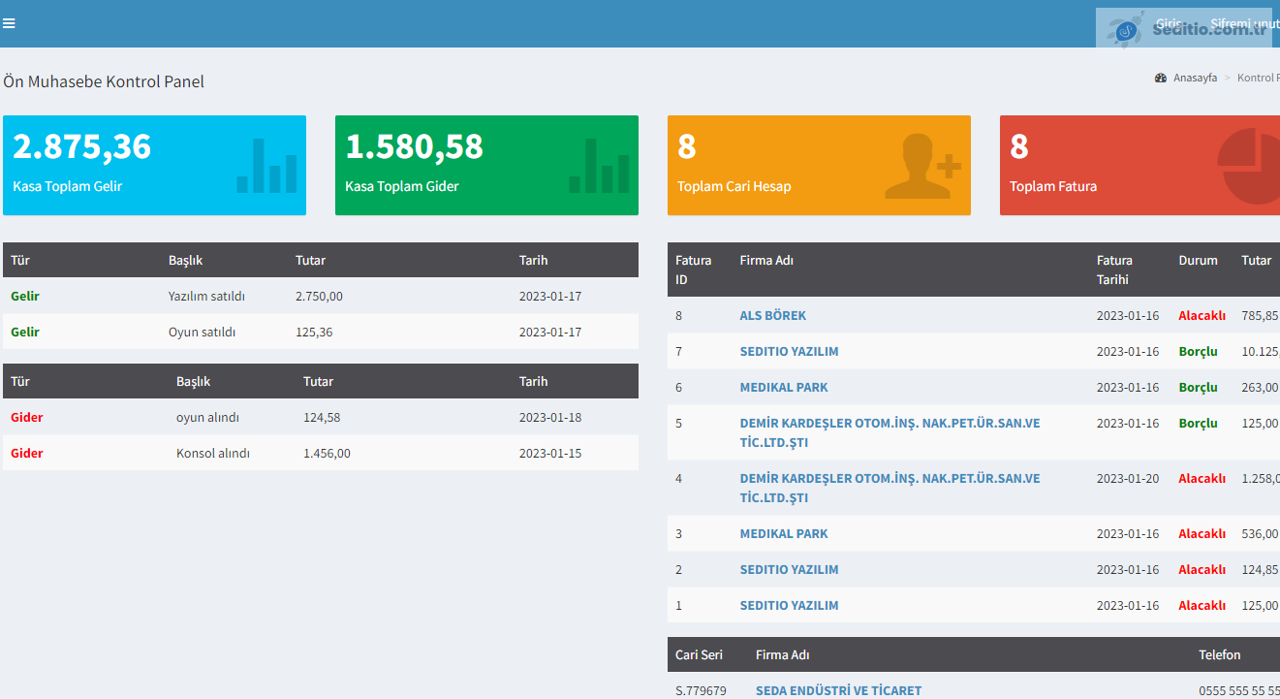Click the add-user icon on Toplam Cari Hesap card
Viewport: 1280px width, 699px height.
tap(922, 166)
